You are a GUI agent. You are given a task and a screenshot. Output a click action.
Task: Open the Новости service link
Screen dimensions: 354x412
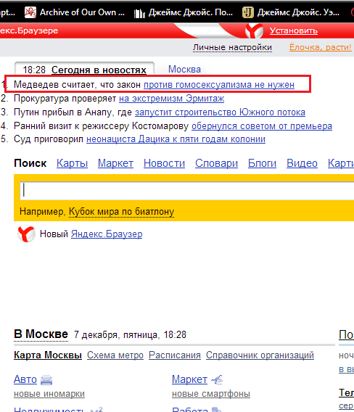pyautogui.click(x=164, y=163)
